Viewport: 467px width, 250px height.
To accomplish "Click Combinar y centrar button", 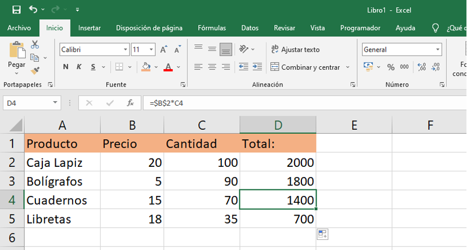I will pyautogui.click(x=305, y=67).
